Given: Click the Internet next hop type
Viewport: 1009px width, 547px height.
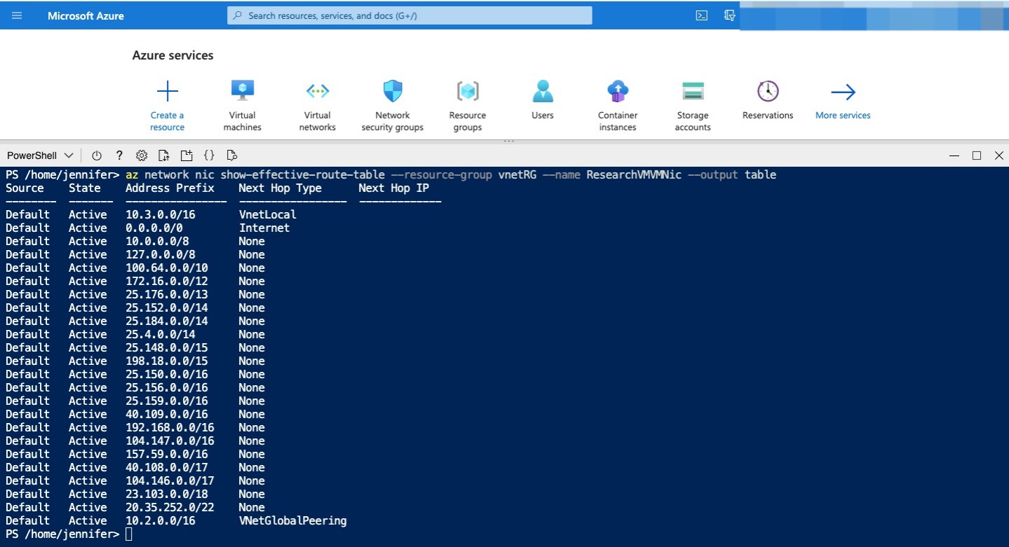Looking at the screenshot, I should point(264,228).
